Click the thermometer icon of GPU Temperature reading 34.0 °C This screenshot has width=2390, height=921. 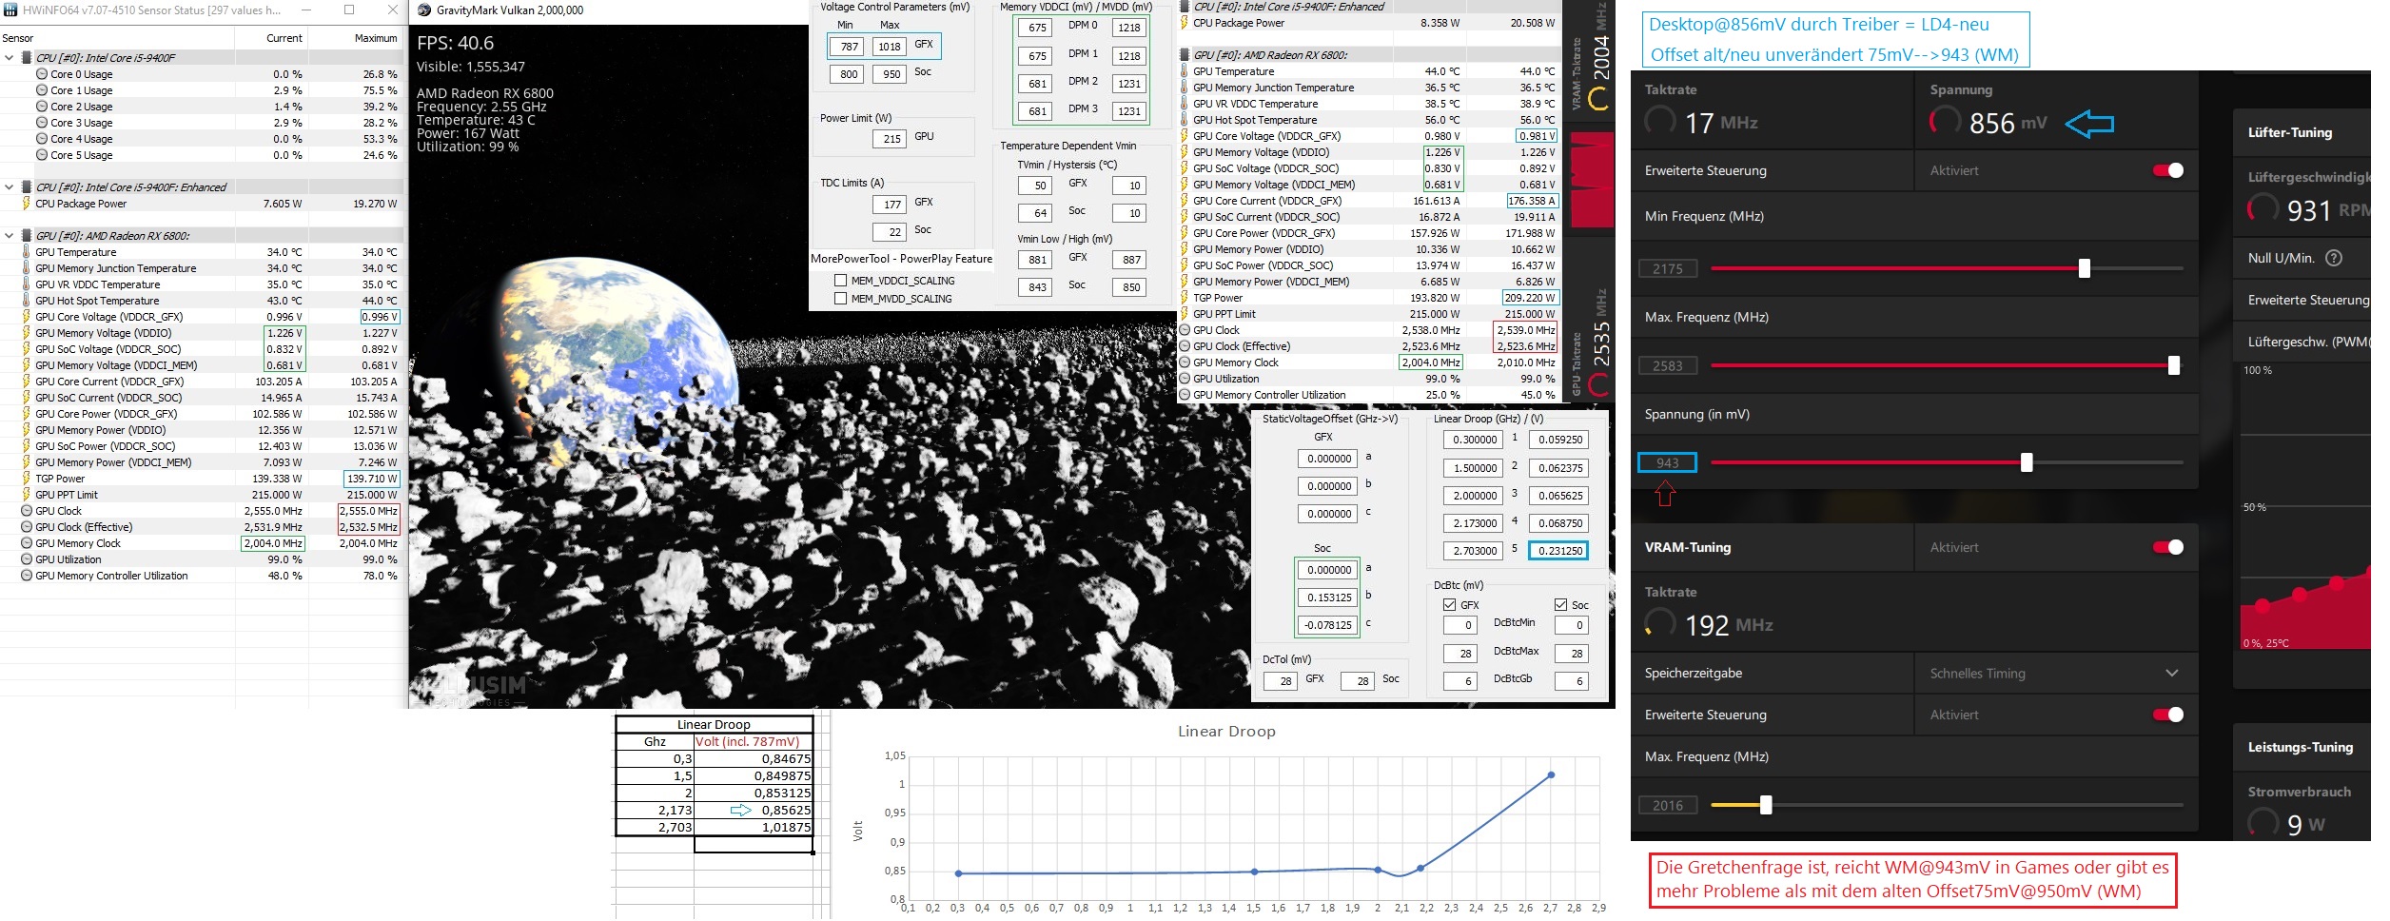(27, 252)
